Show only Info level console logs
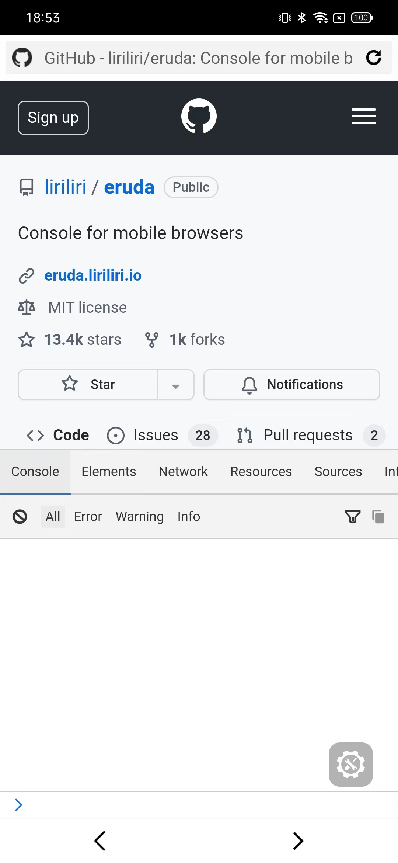 coord(189,516)
